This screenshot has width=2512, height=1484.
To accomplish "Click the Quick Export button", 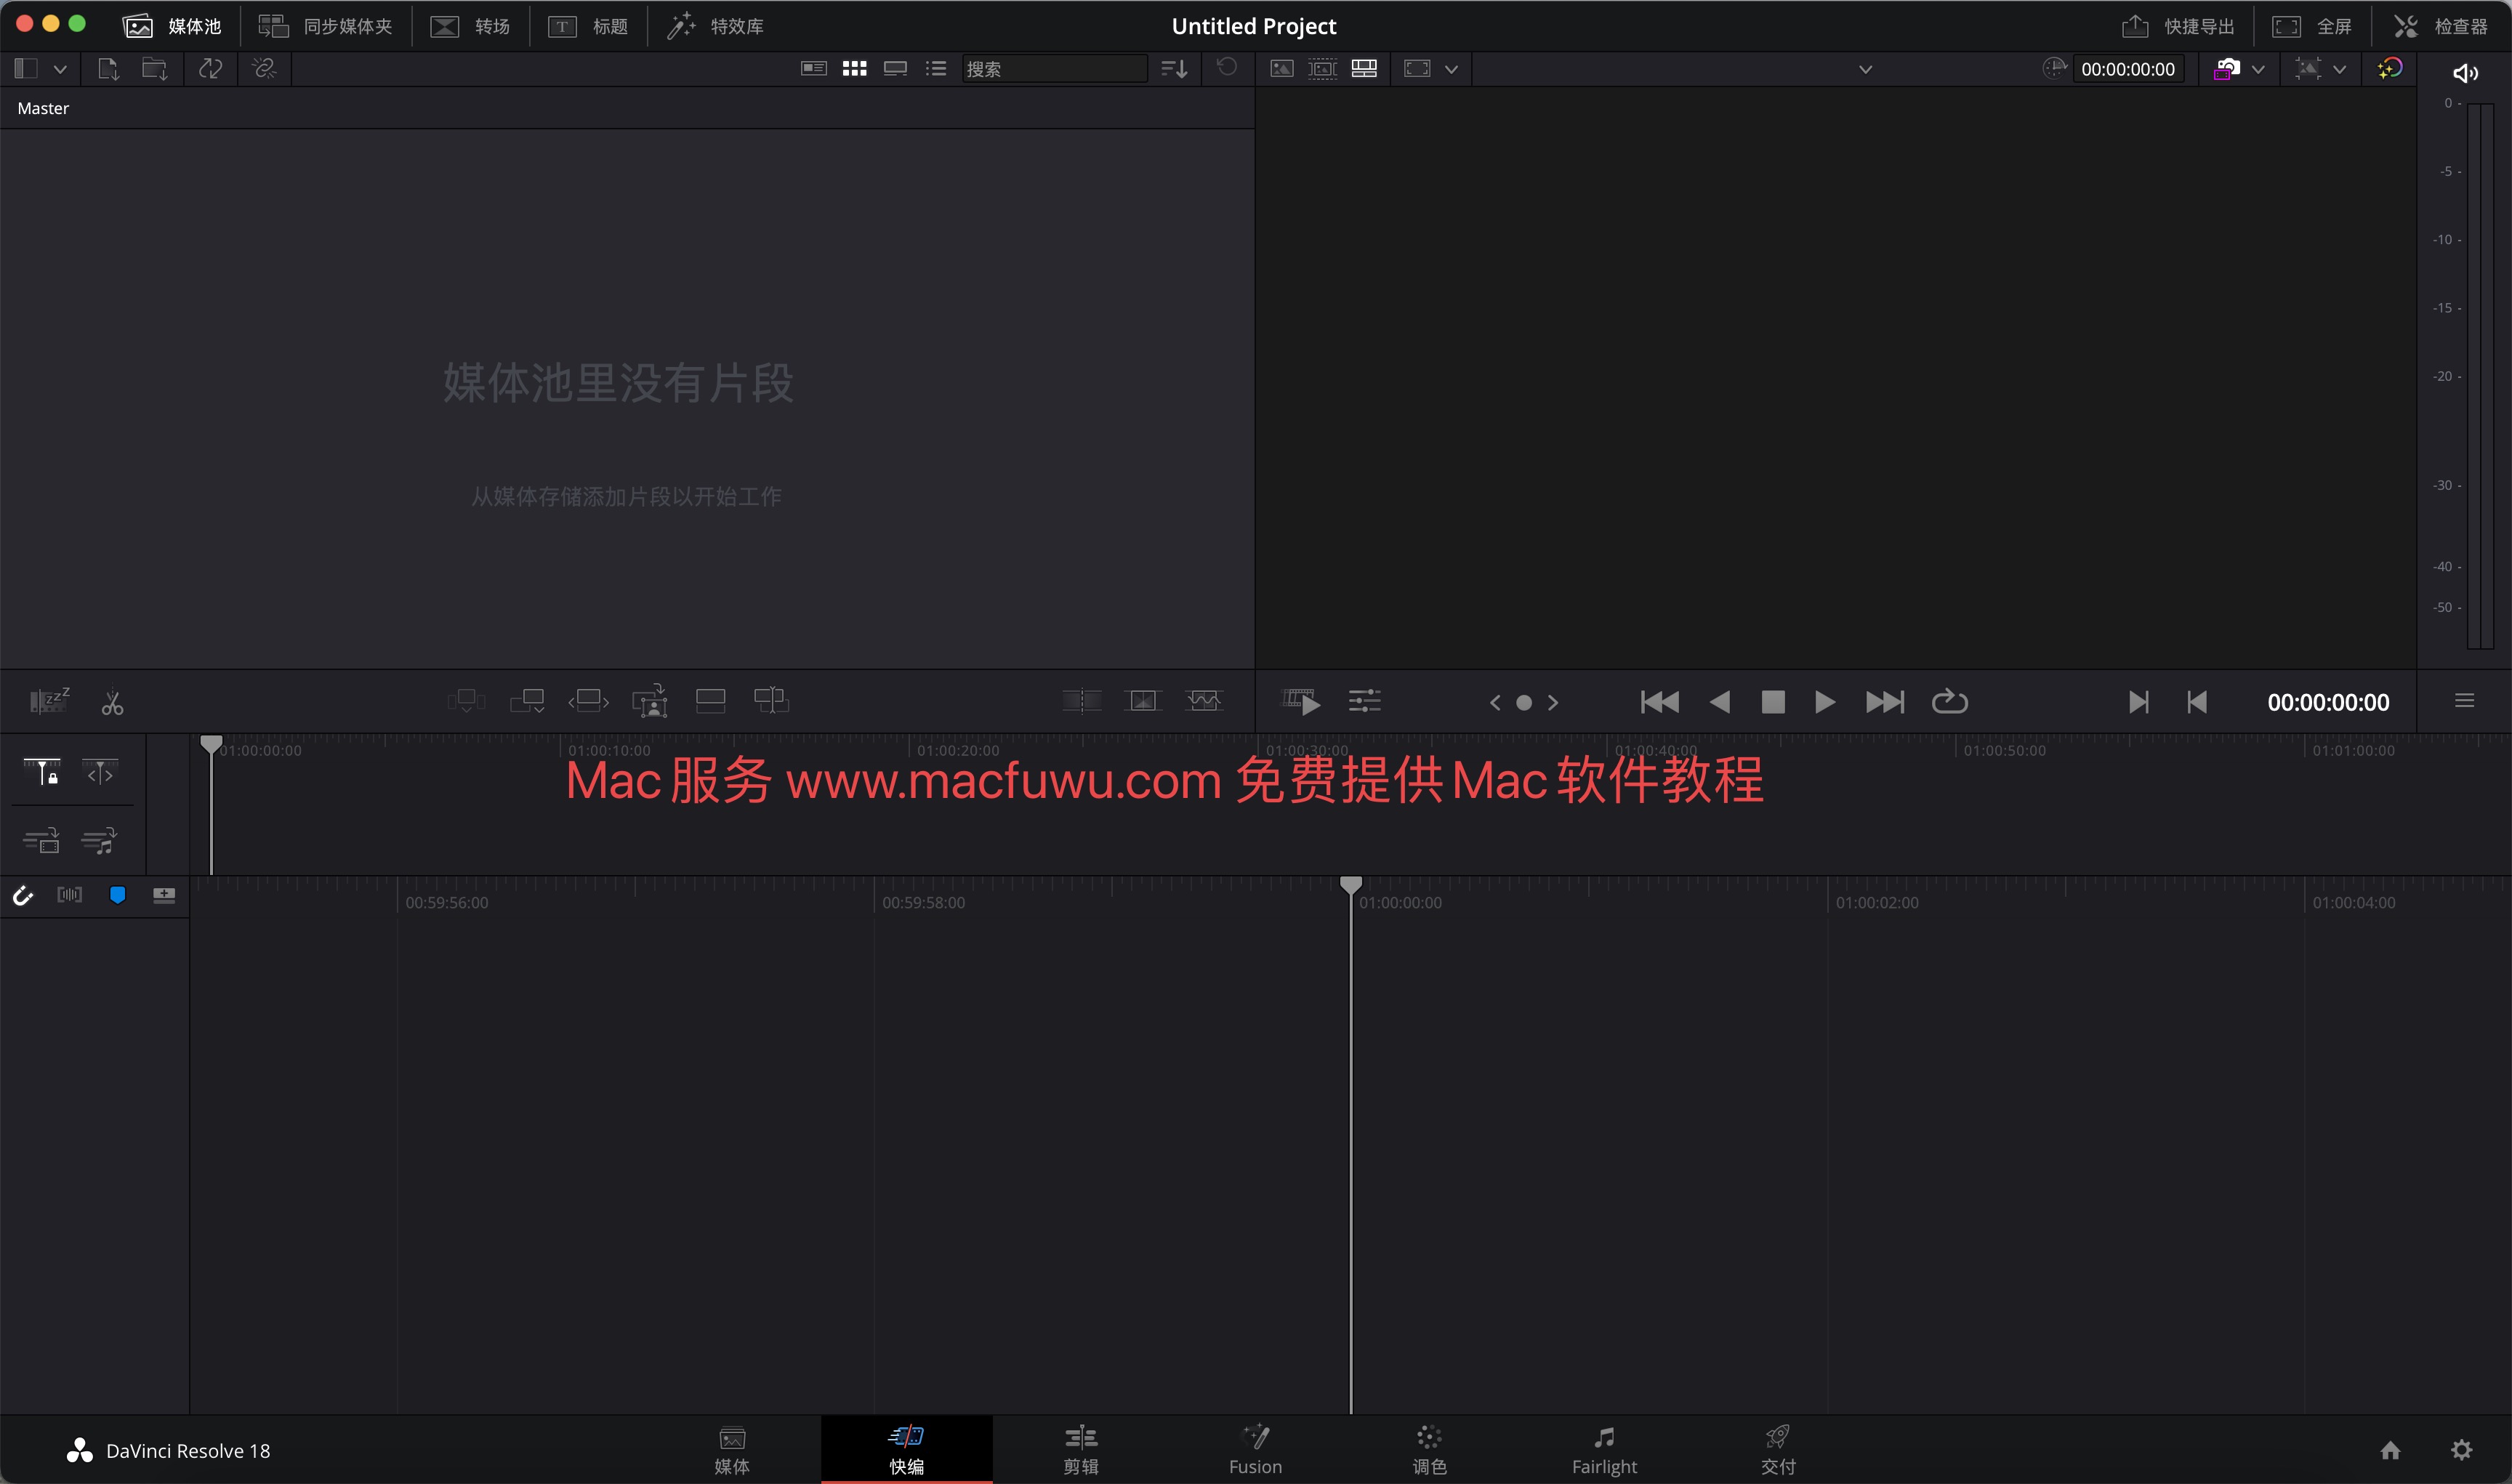I will pyautogui.click(x=2177, y=26).
